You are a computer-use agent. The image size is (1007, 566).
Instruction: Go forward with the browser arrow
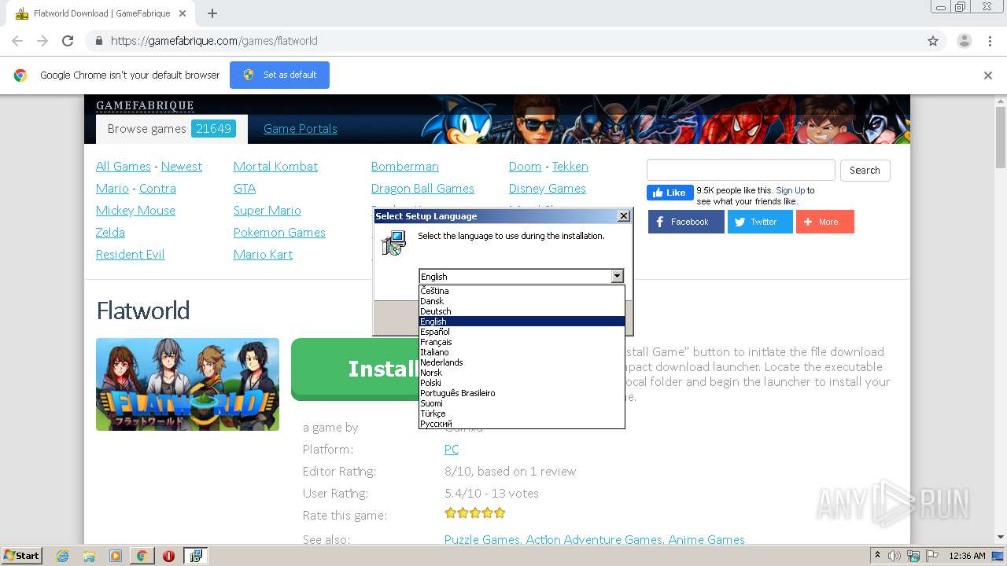42,41
